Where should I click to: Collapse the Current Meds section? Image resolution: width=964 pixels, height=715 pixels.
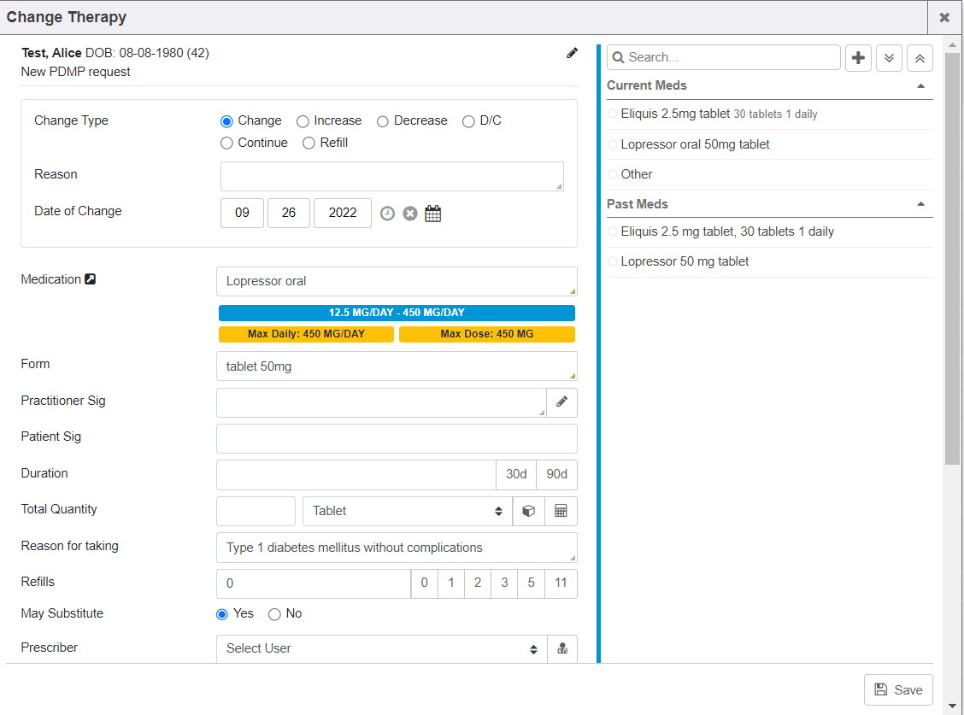click(x=920, y=86)
